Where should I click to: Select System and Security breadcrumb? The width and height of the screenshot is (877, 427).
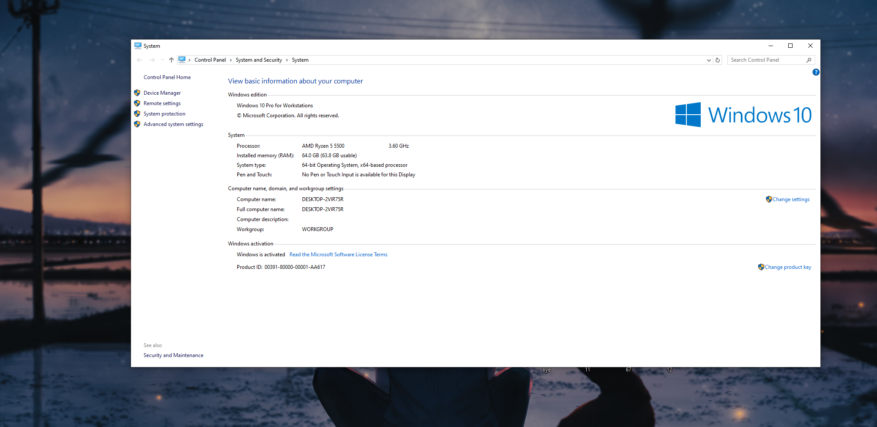coord(259,60)
